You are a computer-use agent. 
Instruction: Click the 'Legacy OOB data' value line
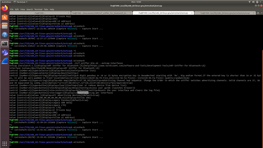[x=41, y=103]
